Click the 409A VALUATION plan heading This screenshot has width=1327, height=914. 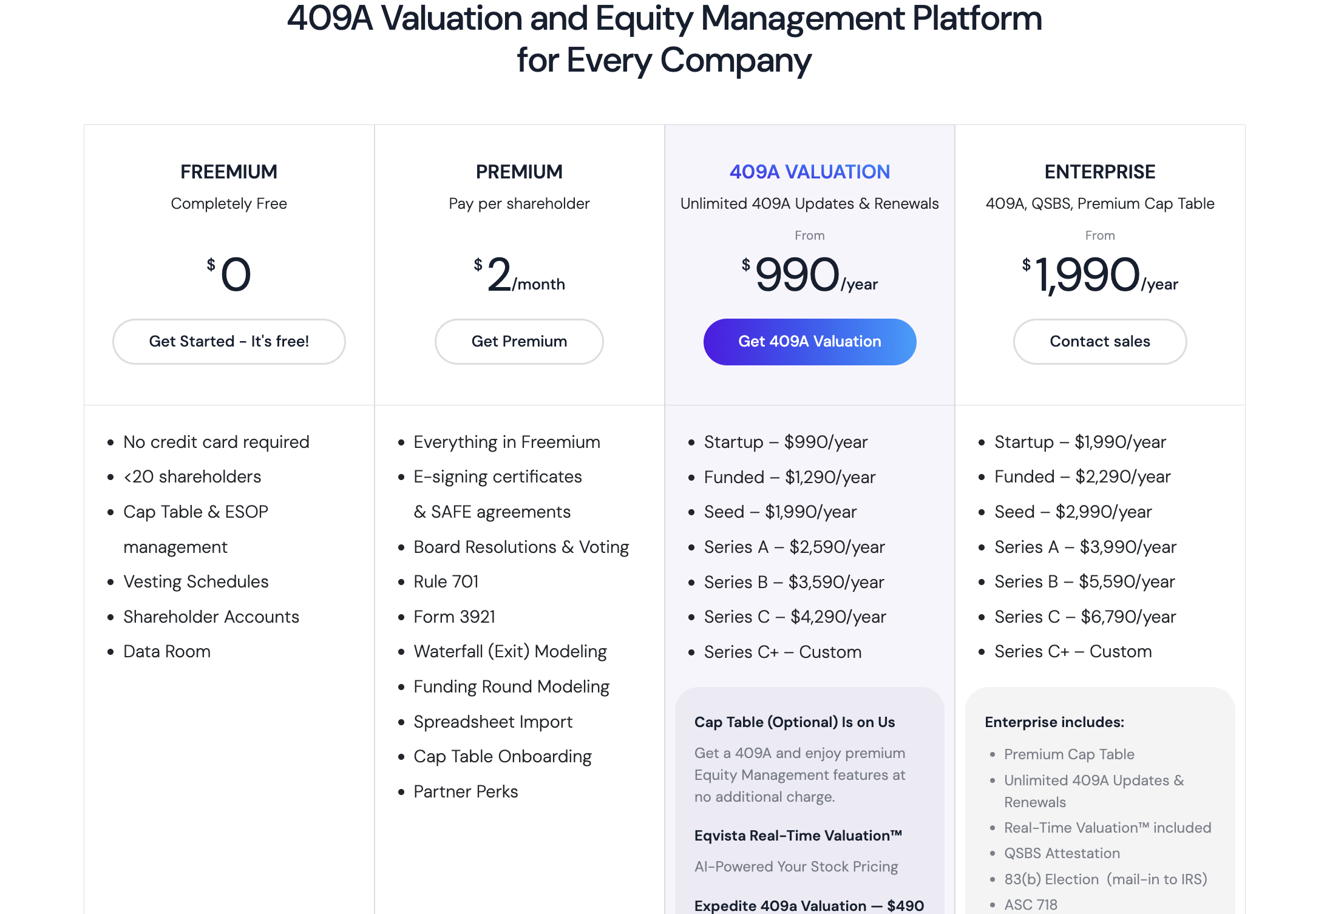(809, 172)
